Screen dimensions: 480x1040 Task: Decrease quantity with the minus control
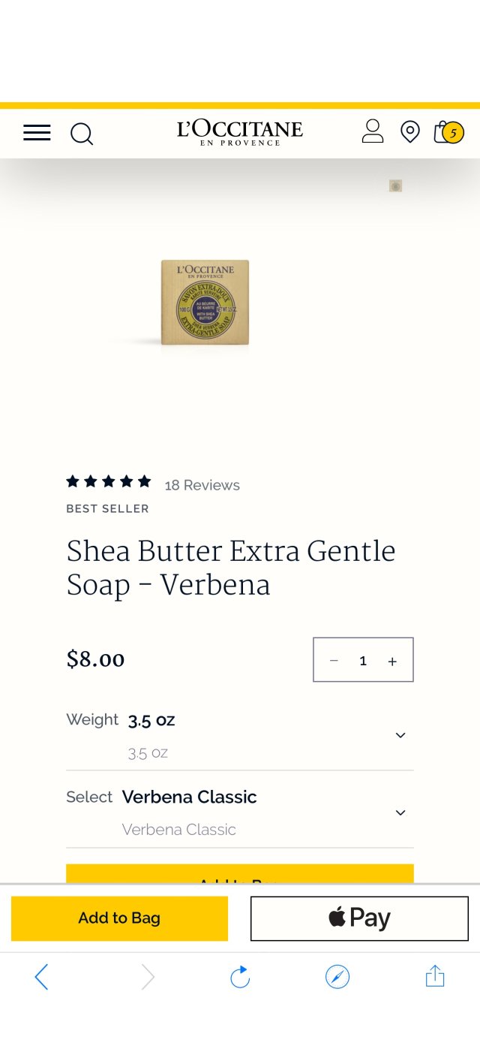pos(334,661)
